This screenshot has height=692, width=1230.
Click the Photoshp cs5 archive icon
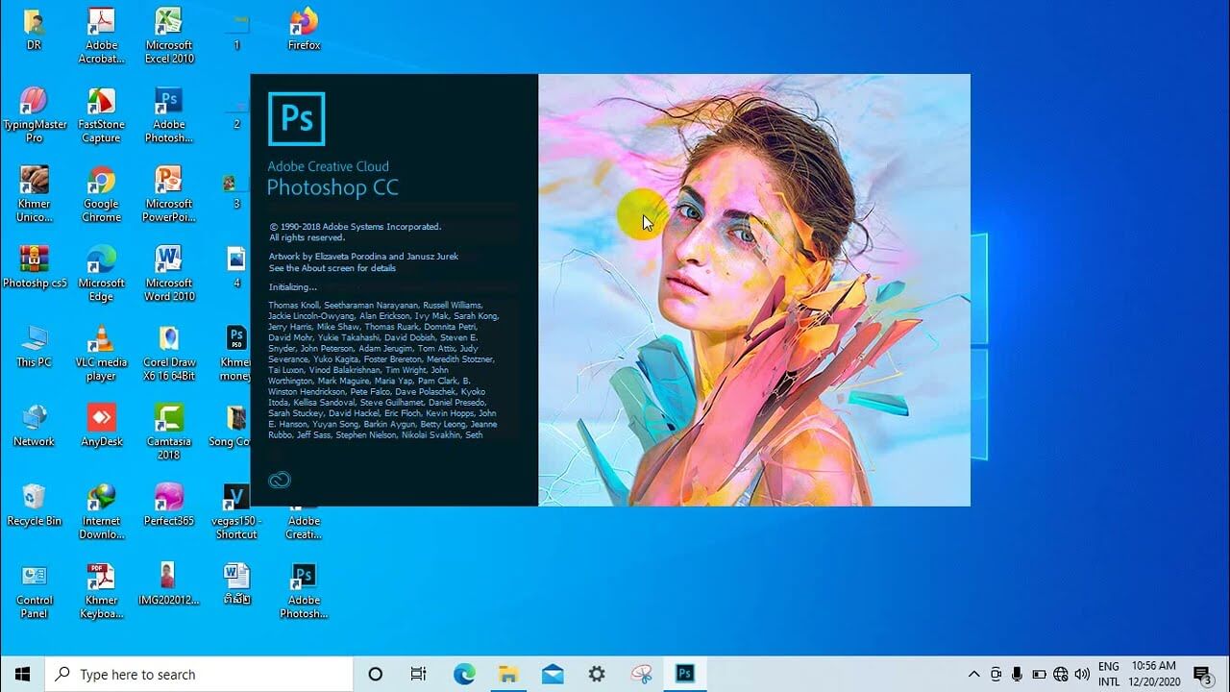point(35,268)
